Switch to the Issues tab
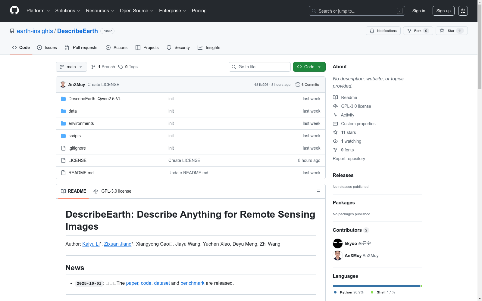The image size is (482, 301). pyautogui.click(x=47, y=48)
